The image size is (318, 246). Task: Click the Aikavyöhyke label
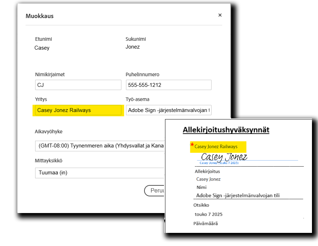(x=49, y=132)
